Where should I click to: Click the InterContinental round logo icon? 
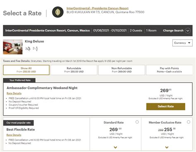58,12
